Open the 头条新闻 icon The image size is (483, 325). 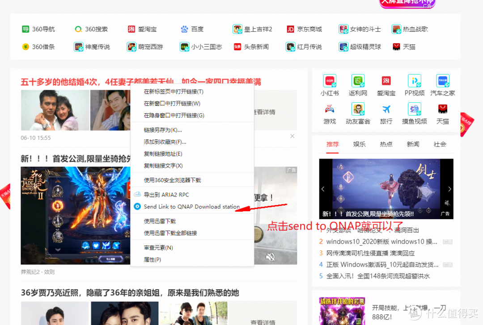pos(237,47)
